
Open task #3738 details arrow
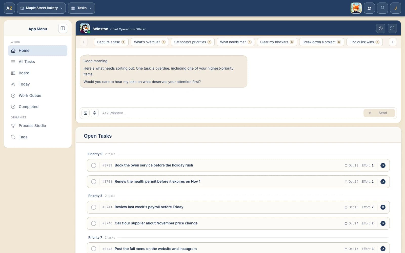click(383, 182)
